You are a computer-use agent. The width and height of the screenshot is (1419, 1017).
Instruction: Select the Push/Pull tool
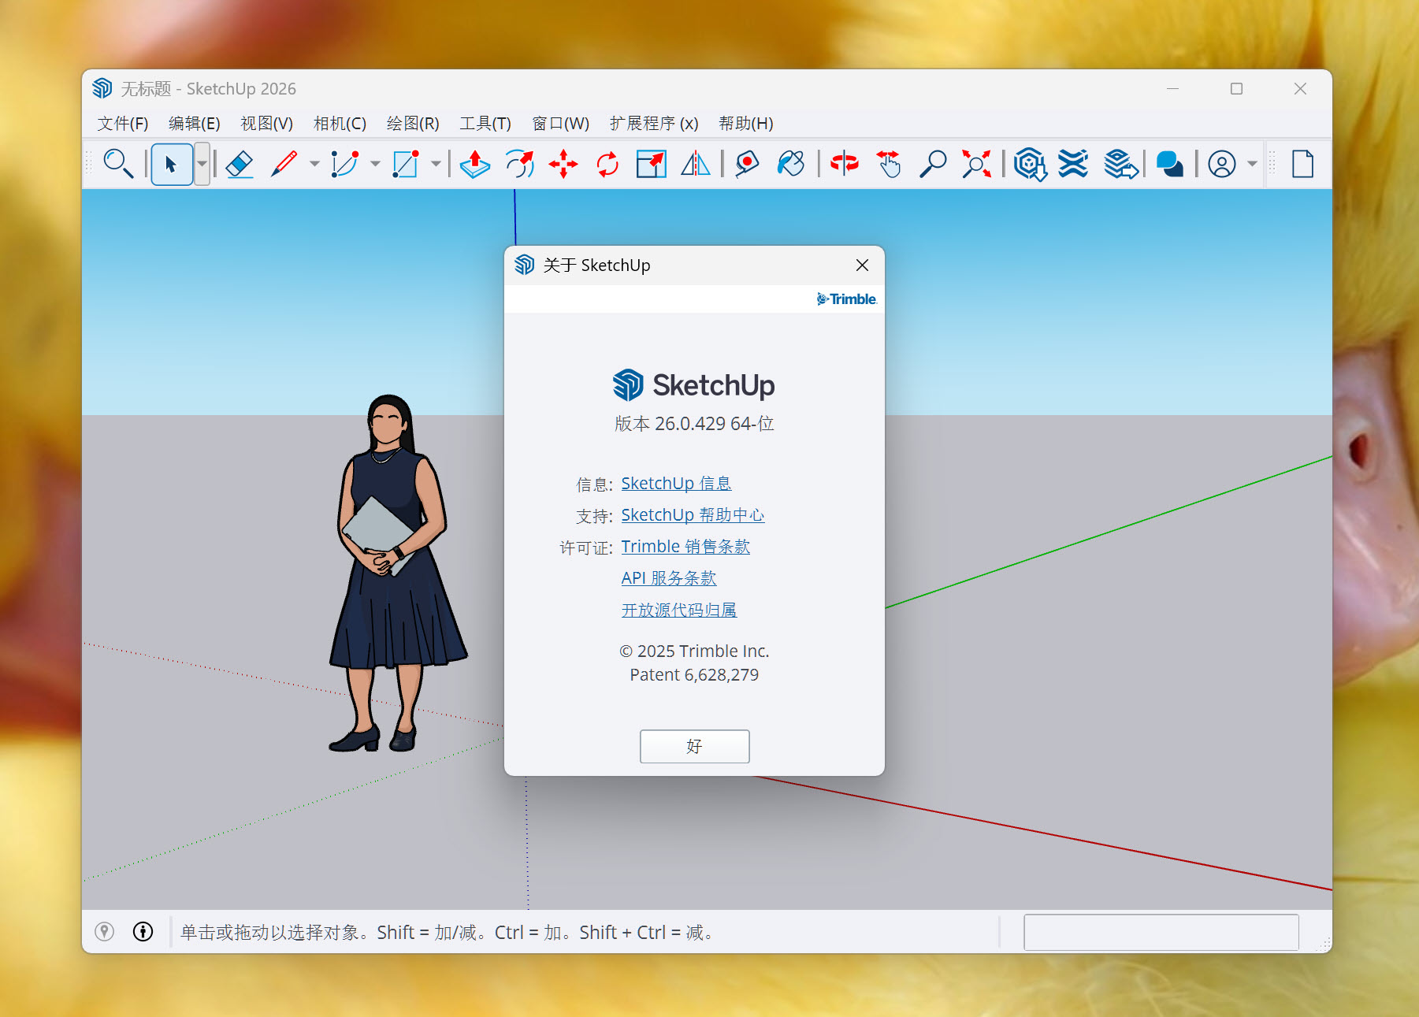click(475, 165)
